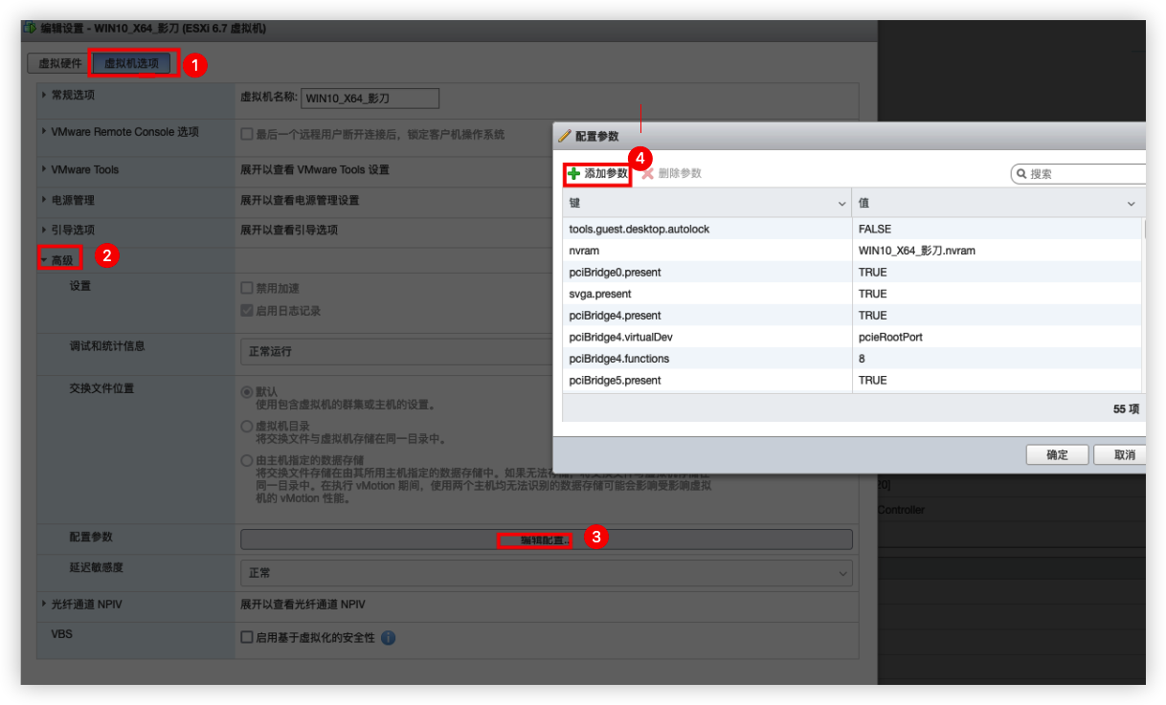Click the VBS info icon

pyautogui.click(x=388, y=637)
